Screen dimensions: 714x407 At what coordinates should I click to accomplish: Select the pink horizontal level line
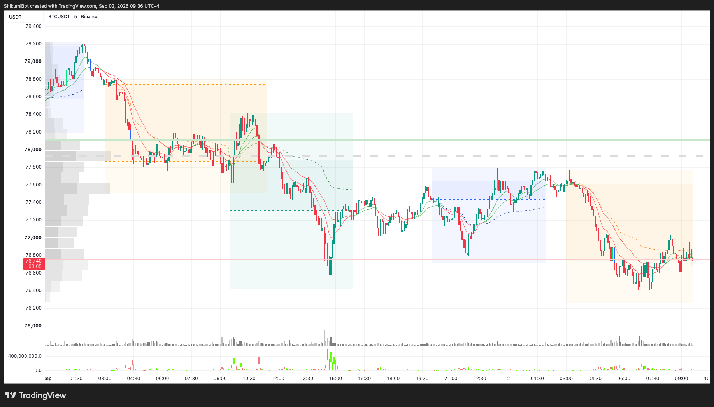coord(377,259)
